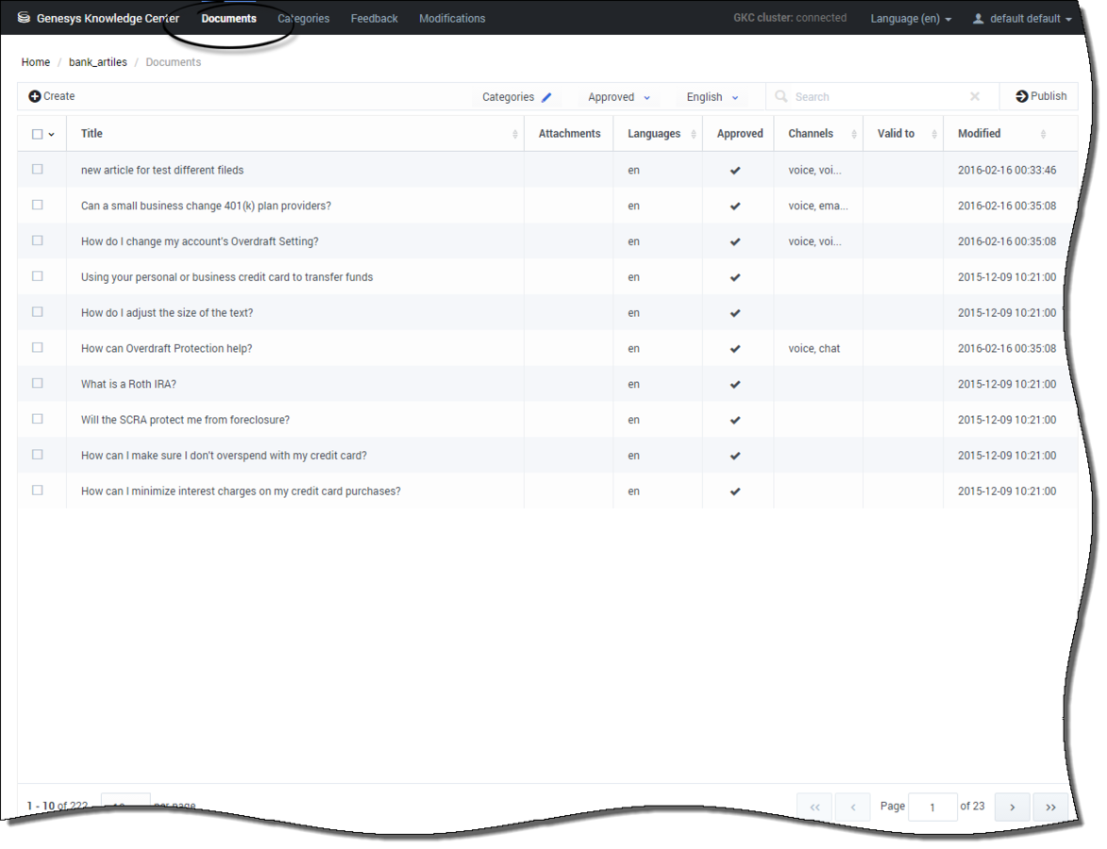The image size is (1107, 849).
Task: Click the user profile icon
Action: tap(978, 19)
